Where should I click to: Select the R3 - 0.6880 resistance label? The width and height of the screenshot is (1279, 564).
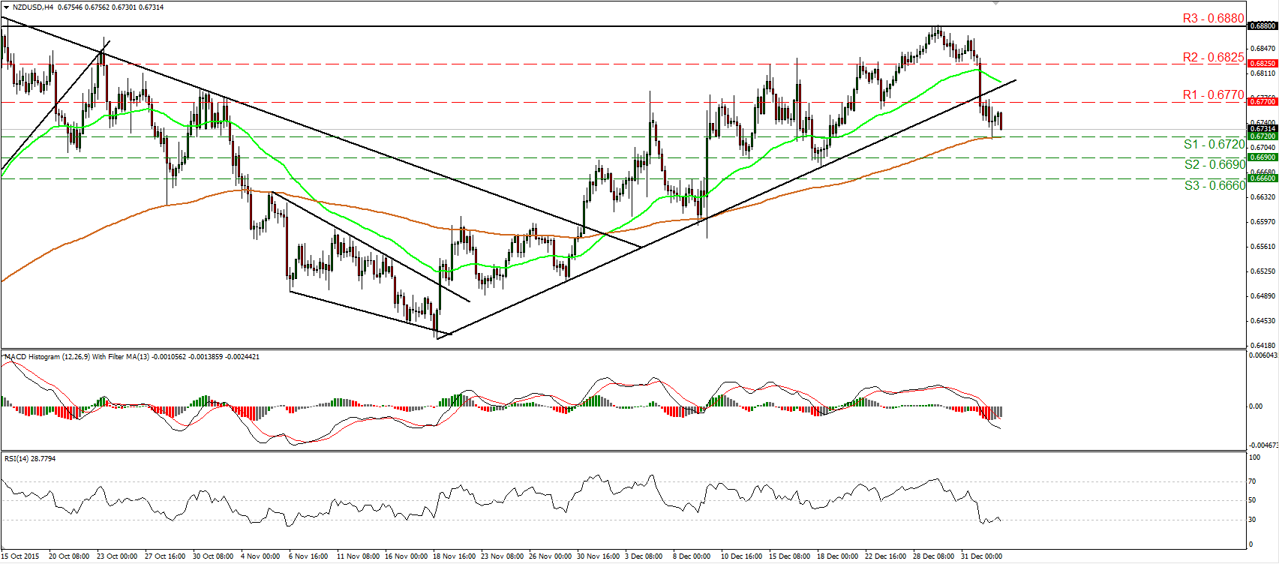click(1213, 18)
